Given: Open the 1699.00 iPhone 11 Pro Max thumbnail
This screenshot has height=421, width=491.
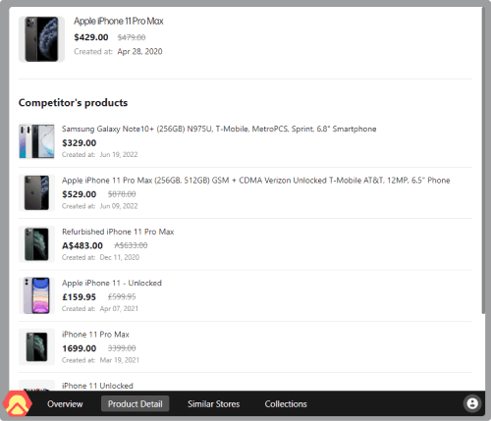Looking at the screenshot, I should [x=36, y=346].
